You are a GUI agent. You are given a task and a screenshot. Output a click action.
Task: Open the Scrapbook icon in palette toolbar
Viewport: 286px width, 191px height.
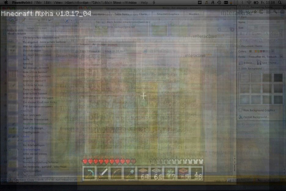(262, 12)
